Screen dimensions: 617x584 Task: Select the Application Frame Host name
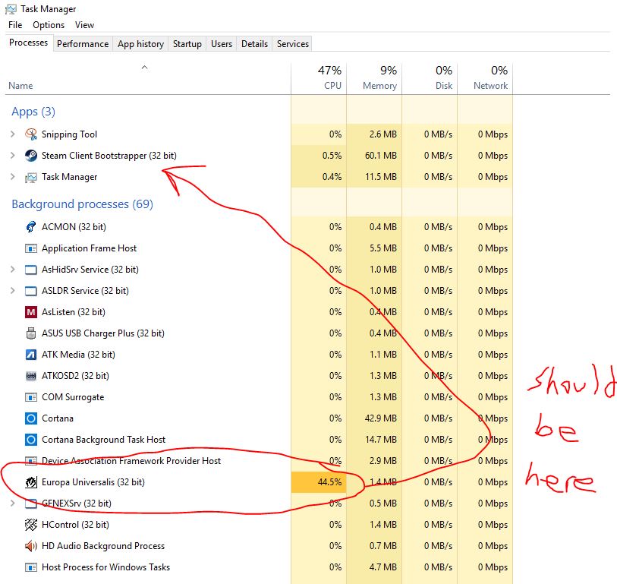89,248
